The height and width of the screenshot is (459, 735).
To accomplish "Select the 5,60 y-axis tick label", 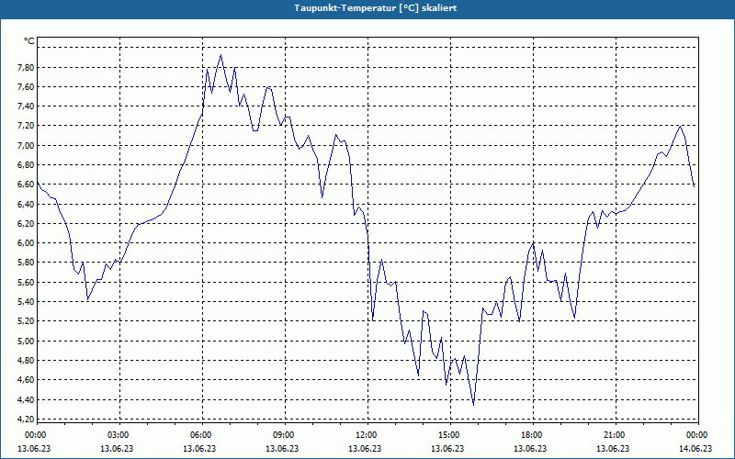I will click(x=26, y=283).
